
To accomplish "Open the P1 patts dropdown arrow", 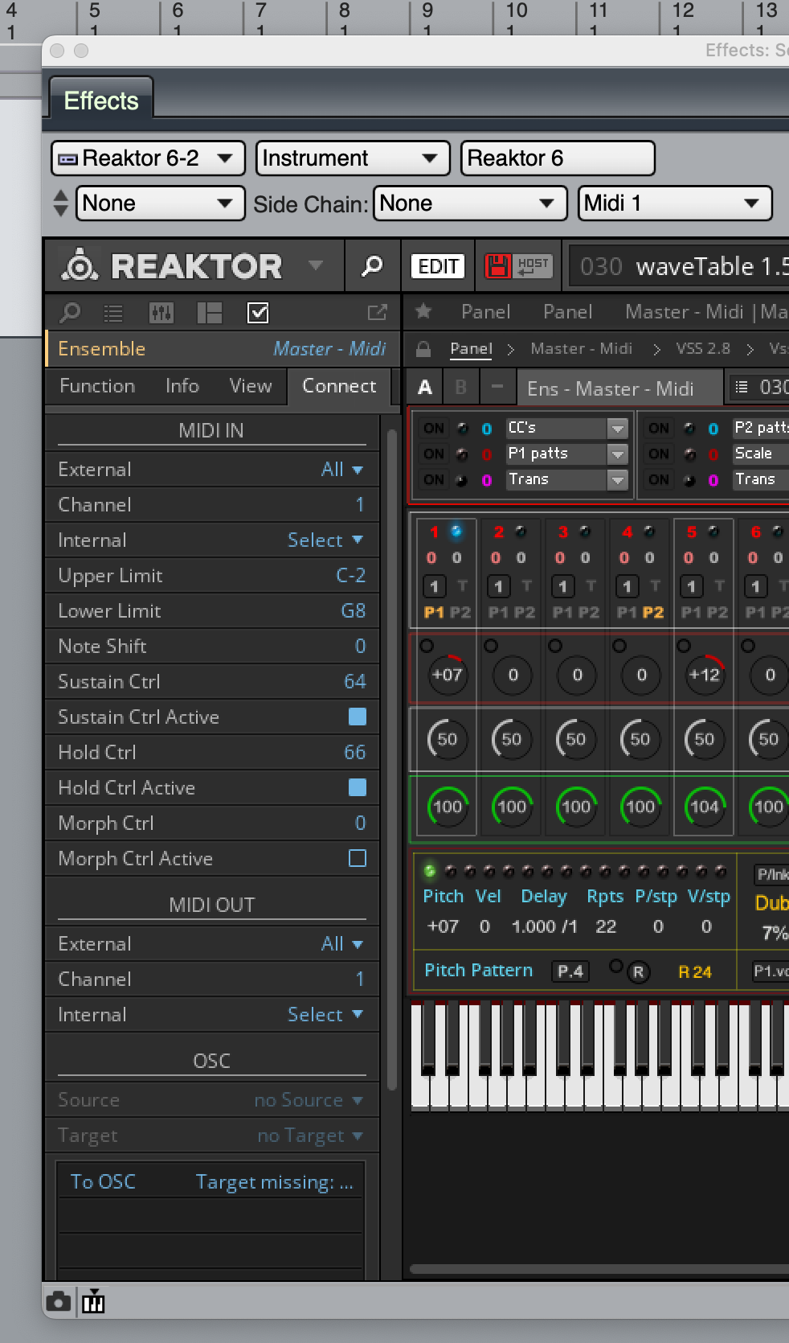I will 617,454.
